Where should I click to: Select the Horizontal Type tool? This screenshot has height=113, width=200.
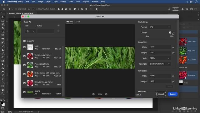tap(3, 79)
